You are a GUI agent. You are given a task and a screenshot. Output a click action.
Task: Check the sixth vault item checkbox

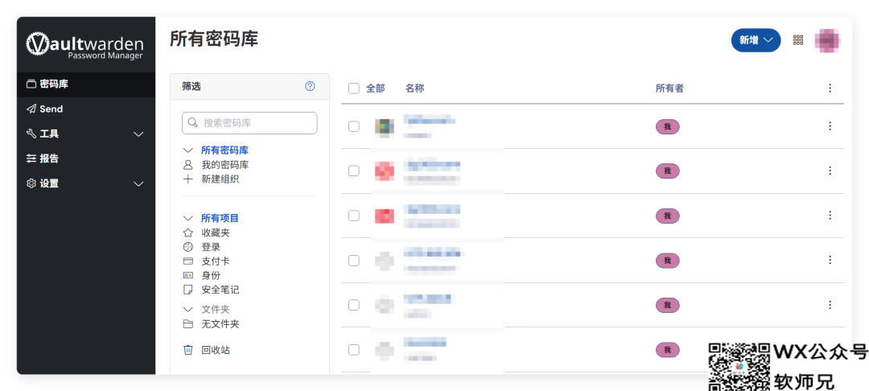pyautogui.click(x=353, y=349)
